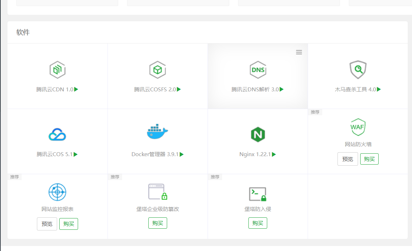Open 腾讯云CDN 1.0 label
The width and height of the screenshot is (412, 251).
click(55, 89)
